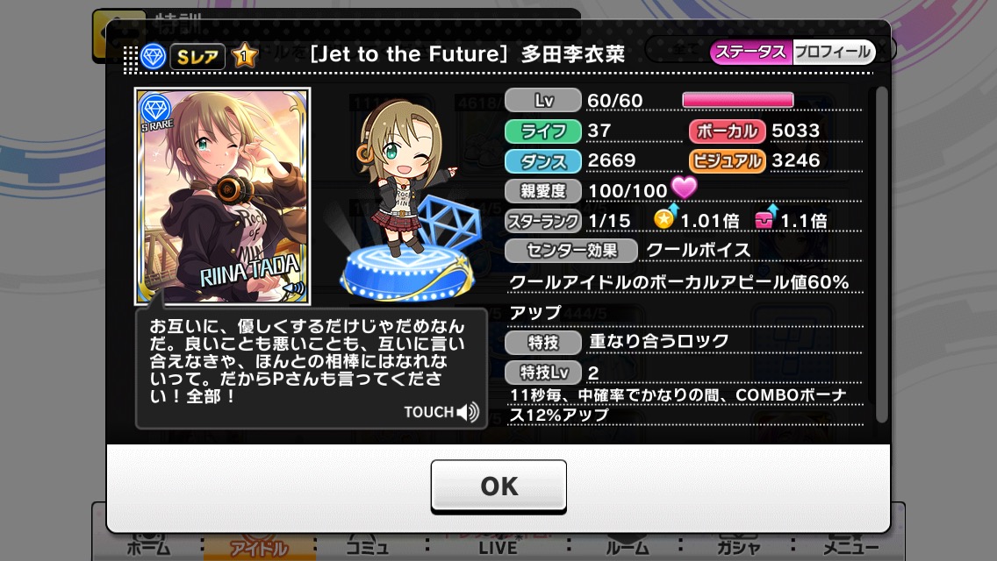
Task: Click the pink treasure chest bonus icon
Action: (765, 218)
